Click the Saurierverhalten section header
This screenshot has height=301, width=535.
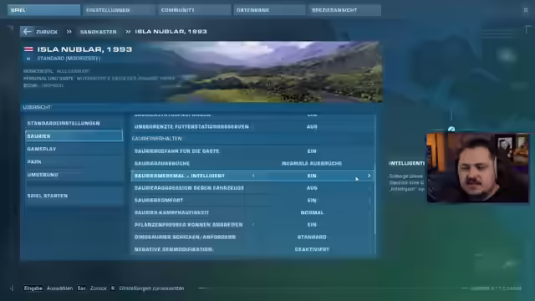pyautogui.click(x=156, y=139)
